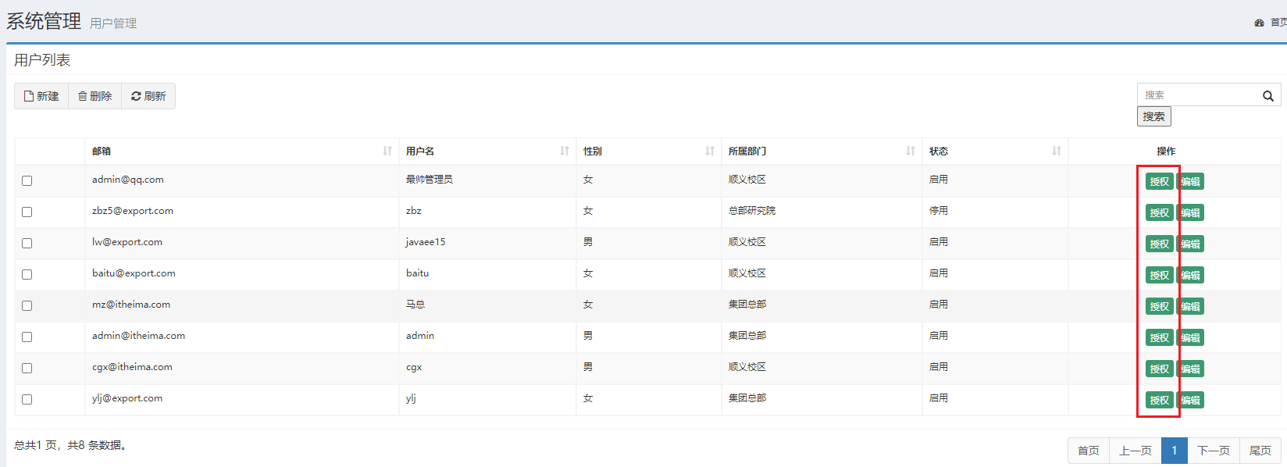Image resolution: width=1287 pixels, height=467 pixels.
Task: Check the box for ylj@export.com
Action: (x=27, y=399)
